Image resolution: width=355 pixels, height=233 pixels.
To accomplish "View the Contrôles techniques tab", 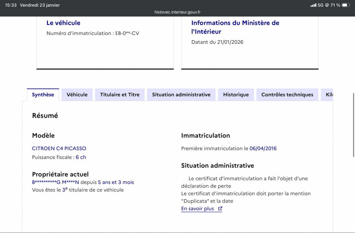I will point(287,94).
